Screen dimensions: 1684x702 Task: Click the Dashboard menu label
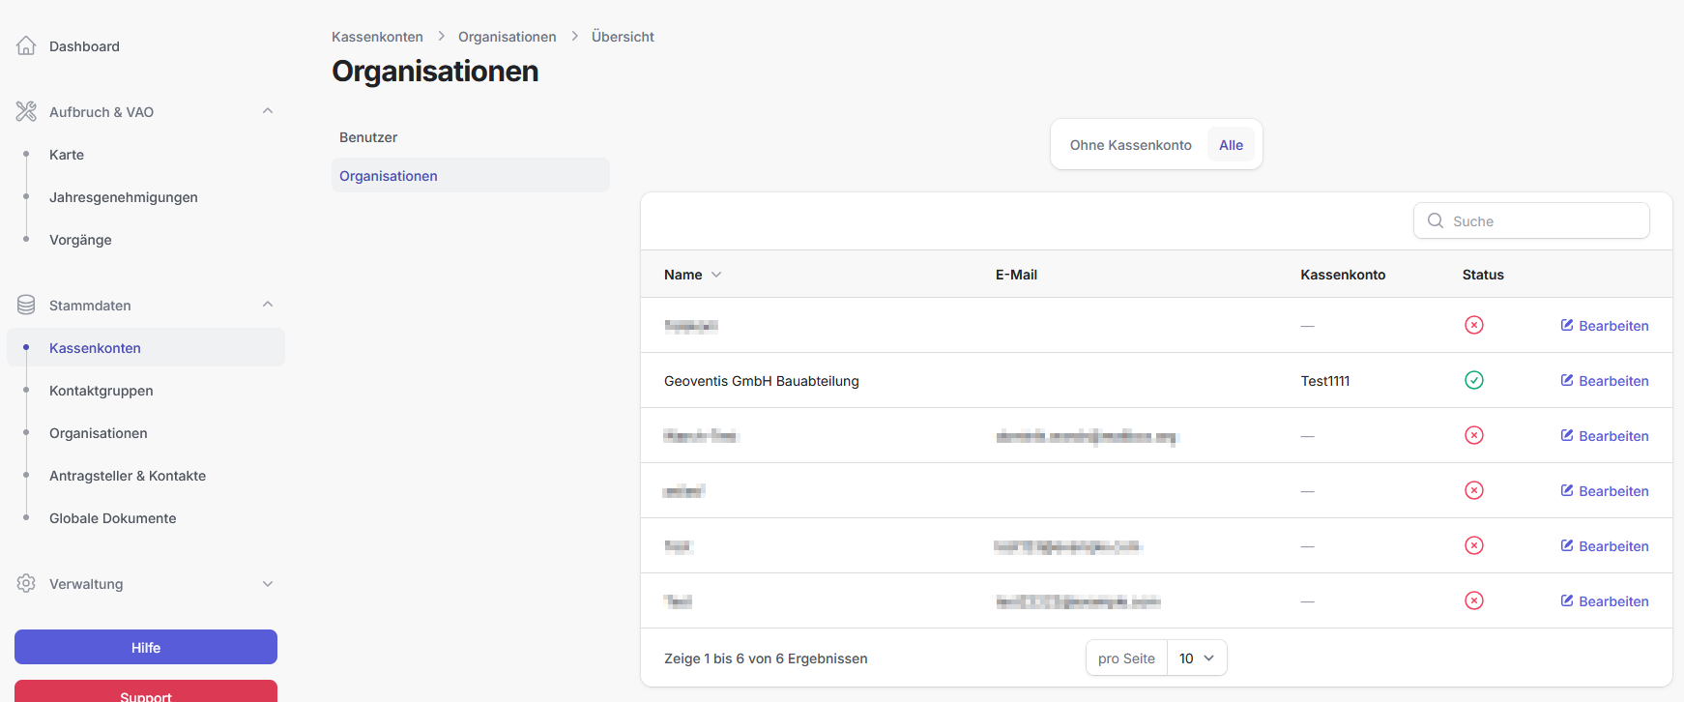84,46
